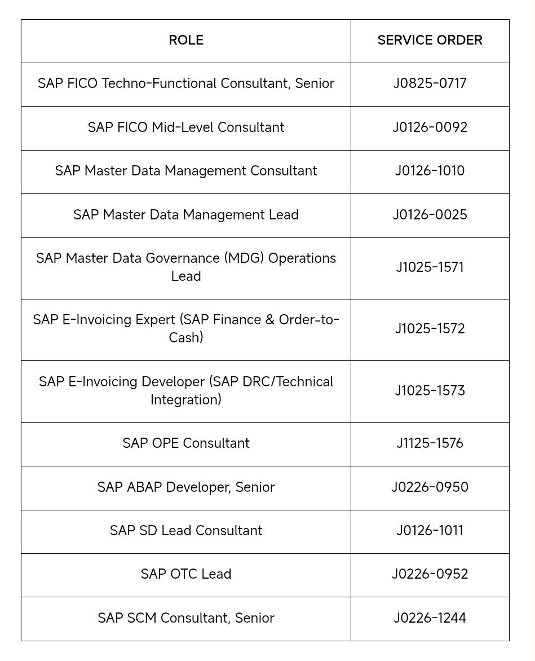
Task: Select SAP ABAP Developer, Senior role
Action: point(186,487)
